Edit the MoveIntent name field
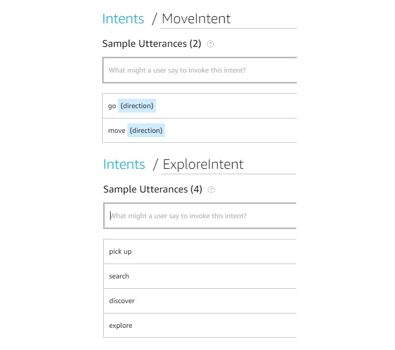 click(227, 19)
